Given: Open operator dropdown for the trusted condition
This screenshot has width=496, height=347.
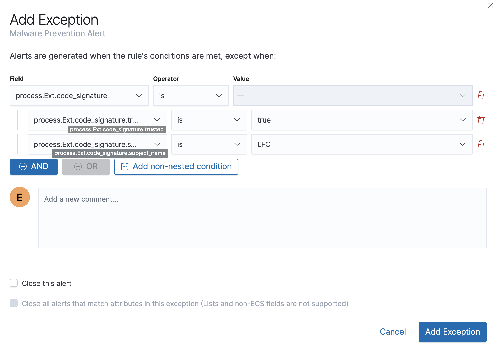Looking at the screenshot, I should [x=209, y=120].
